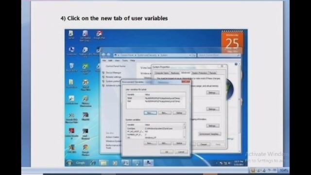Click User Profiles Settings button
This screenshot has width=311, height=175.
point(213,109)
